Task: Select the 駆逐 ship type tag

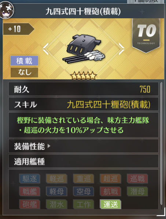Action: tap(30, 179)
